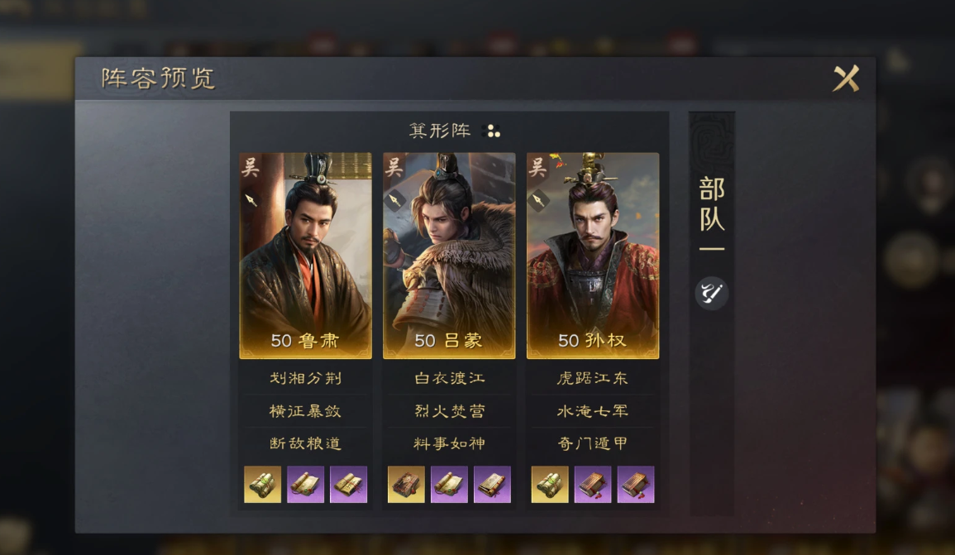Open the 鲁肃 general portrait card
This screenshot has width=955, height=555.
[305, 256]
